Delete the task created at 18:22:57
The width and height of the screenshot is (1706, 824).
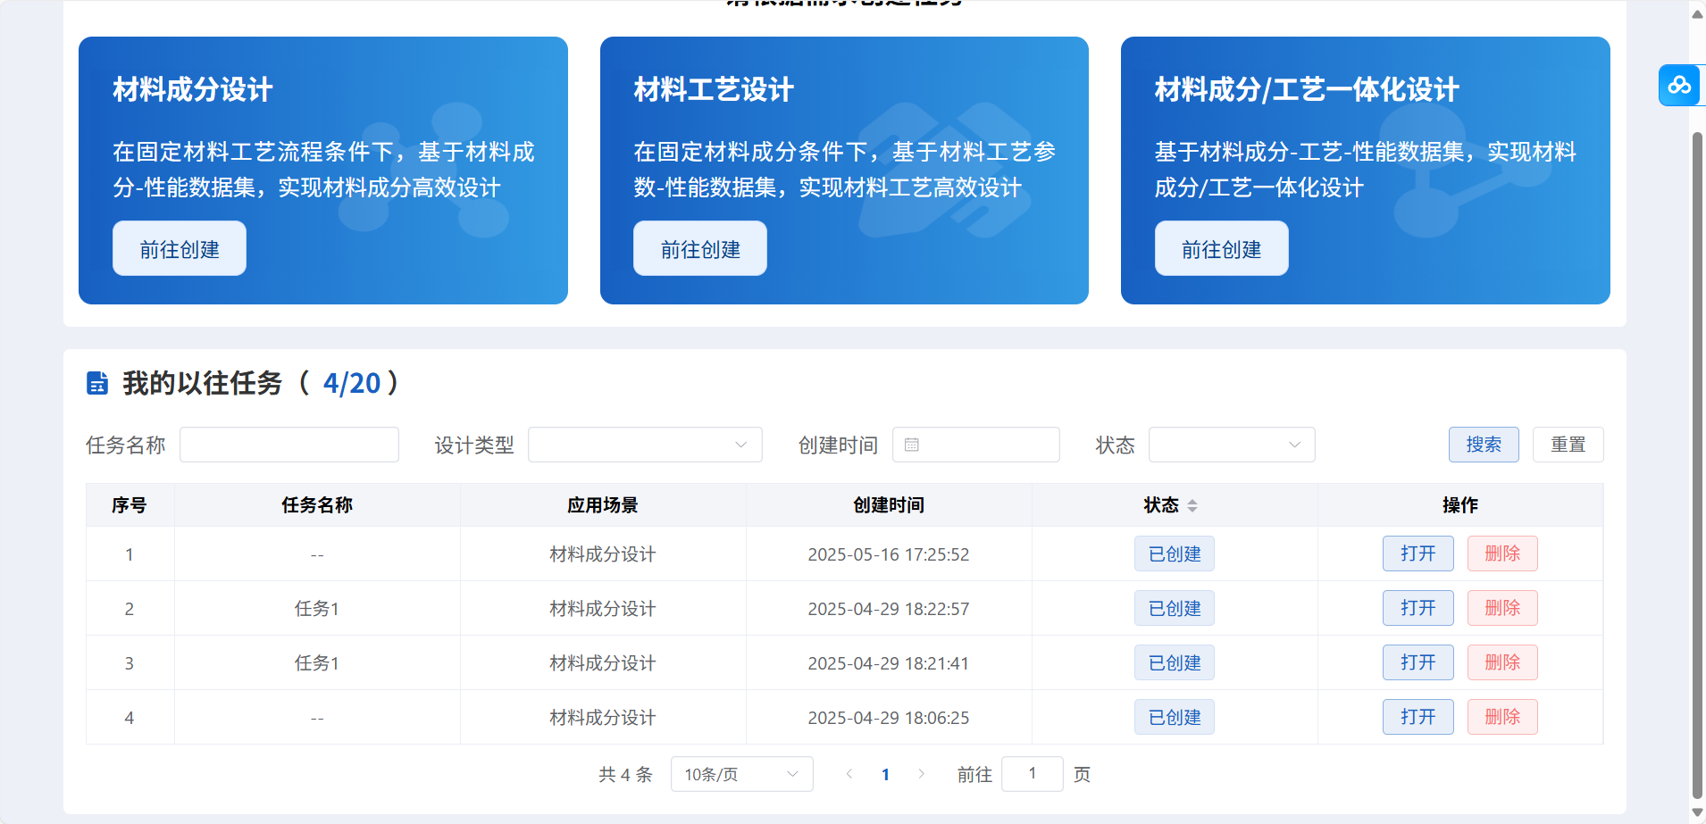[1501, 608]
